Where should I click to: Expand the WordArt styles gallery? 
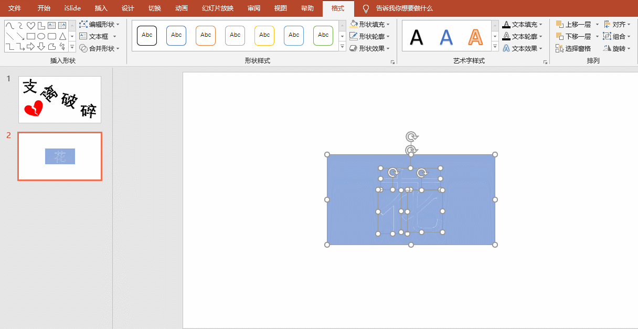point(495,47)
